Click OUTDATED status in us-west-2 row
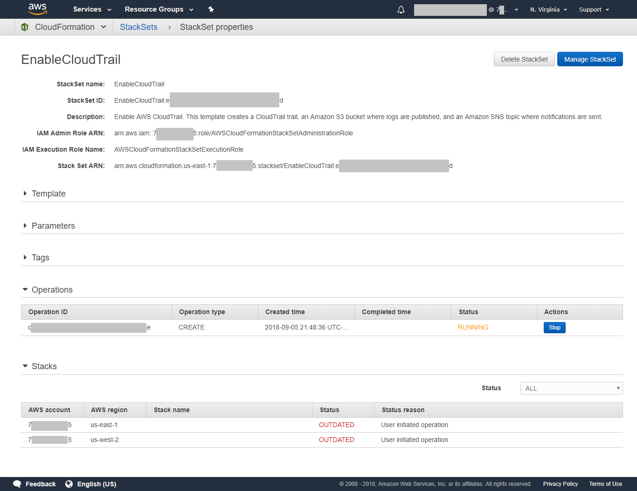This screenshot has width=637, height=491. point(337,440)
